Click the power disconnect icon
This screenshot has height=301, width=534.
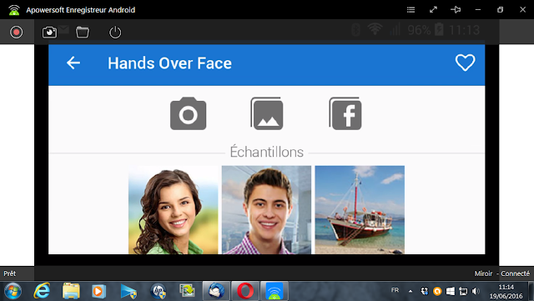[115, 33]
